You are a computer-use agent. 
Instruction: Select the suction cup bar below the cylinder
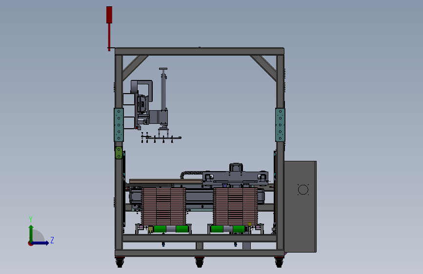[x=161, y=138]
